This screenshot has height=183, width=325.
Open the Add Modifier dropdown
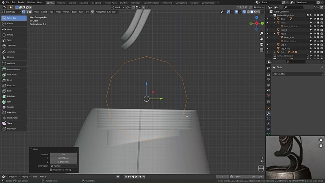(298, 74)
